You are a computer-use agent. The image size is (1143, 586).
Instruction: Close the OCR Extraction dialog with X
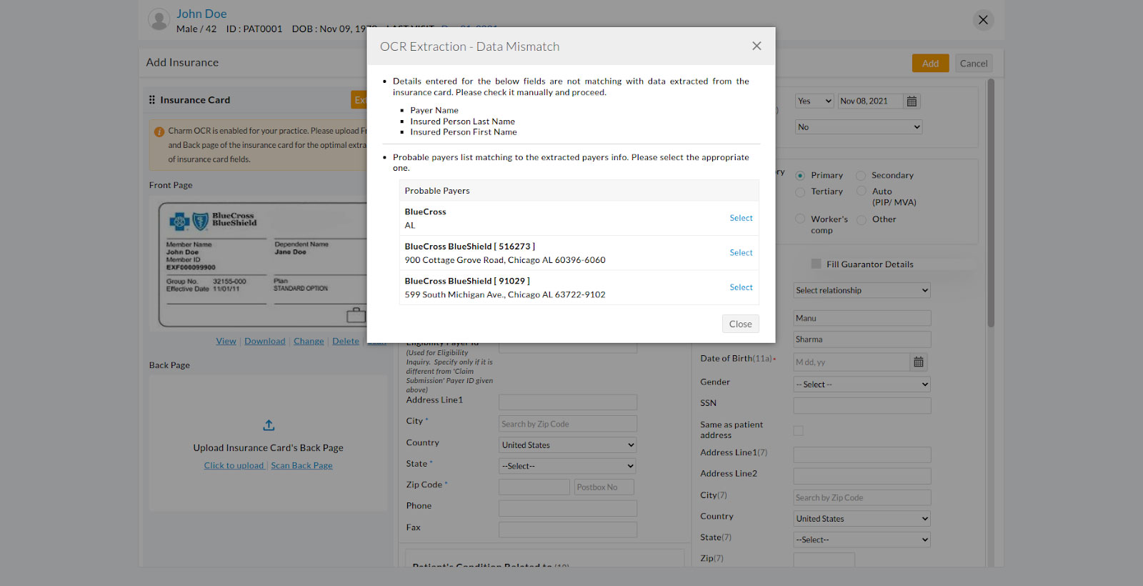(757, 46)
